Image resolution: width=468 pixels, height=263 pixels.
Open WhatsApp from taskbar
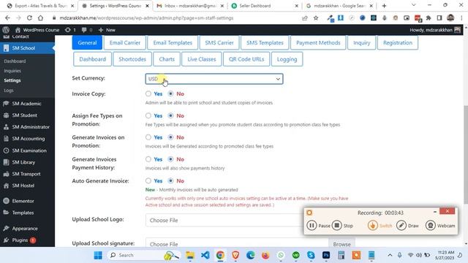(281, 255)
